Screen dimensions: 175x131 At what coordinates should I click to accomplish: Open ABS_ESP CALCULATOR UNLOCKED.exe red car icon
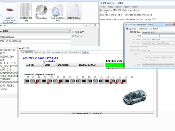[10, 10]
